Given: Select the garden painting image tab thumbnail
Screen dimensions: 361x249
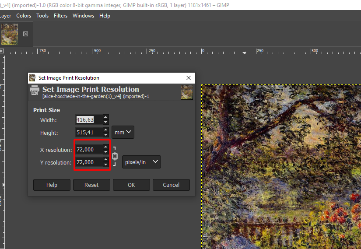Looking at the screenshot, I should coord(9,34).
